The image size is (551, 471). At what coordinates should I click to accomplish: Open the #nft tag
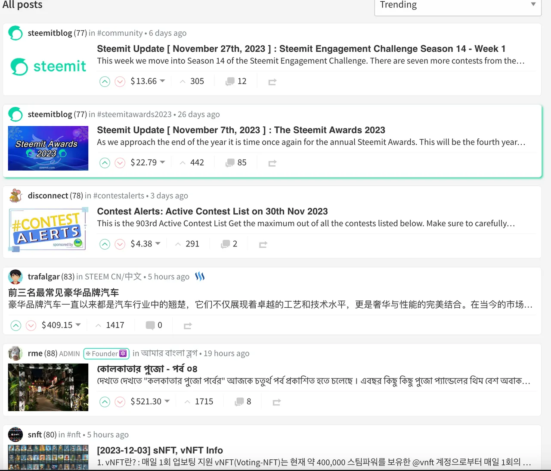point(74,435)
